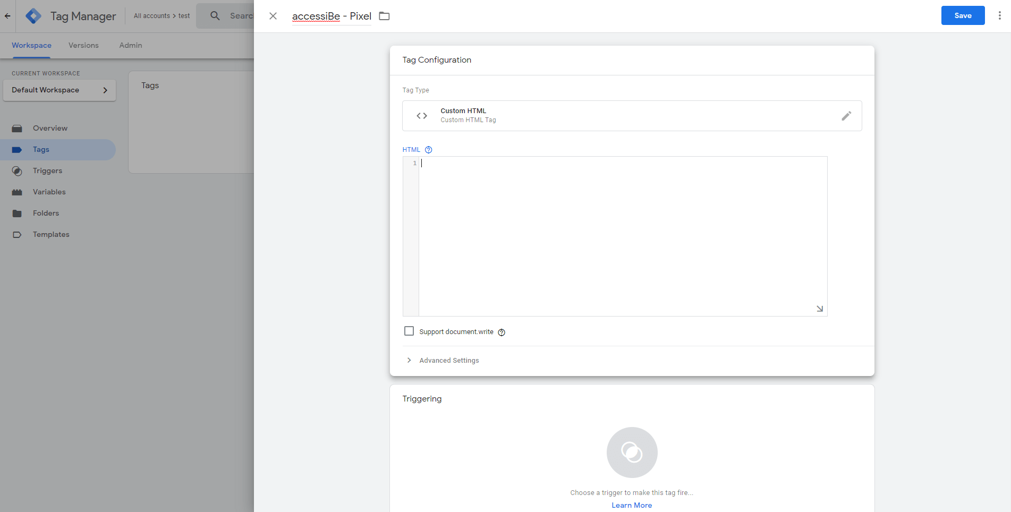Save the accessiBe Pixel tag

click(x=963, y=15)
